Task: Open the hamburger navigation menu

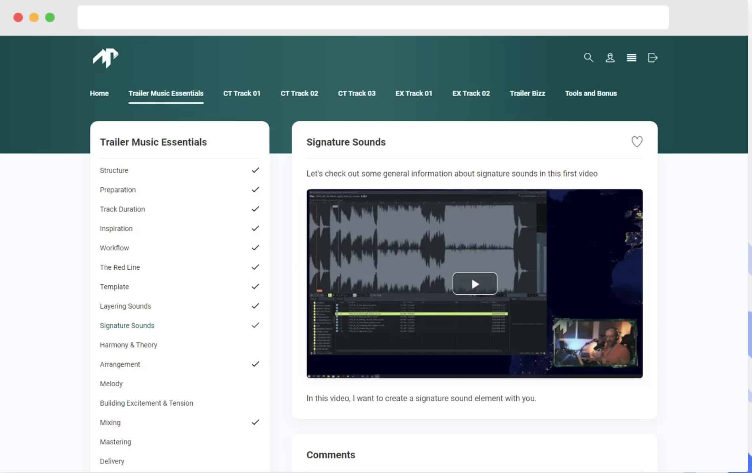Action: click(631, 57)
